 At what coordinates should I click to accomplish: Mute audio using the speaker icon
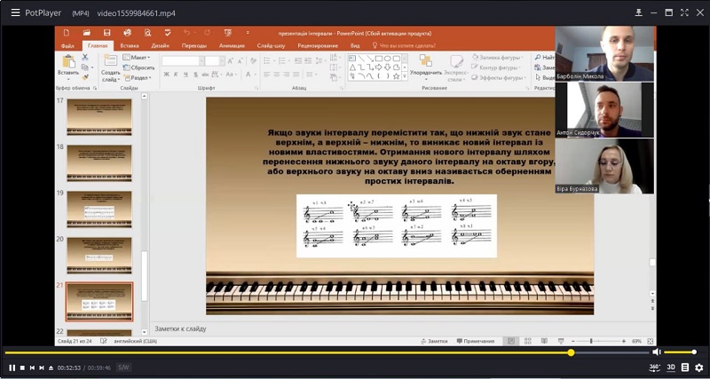point(657,352)
